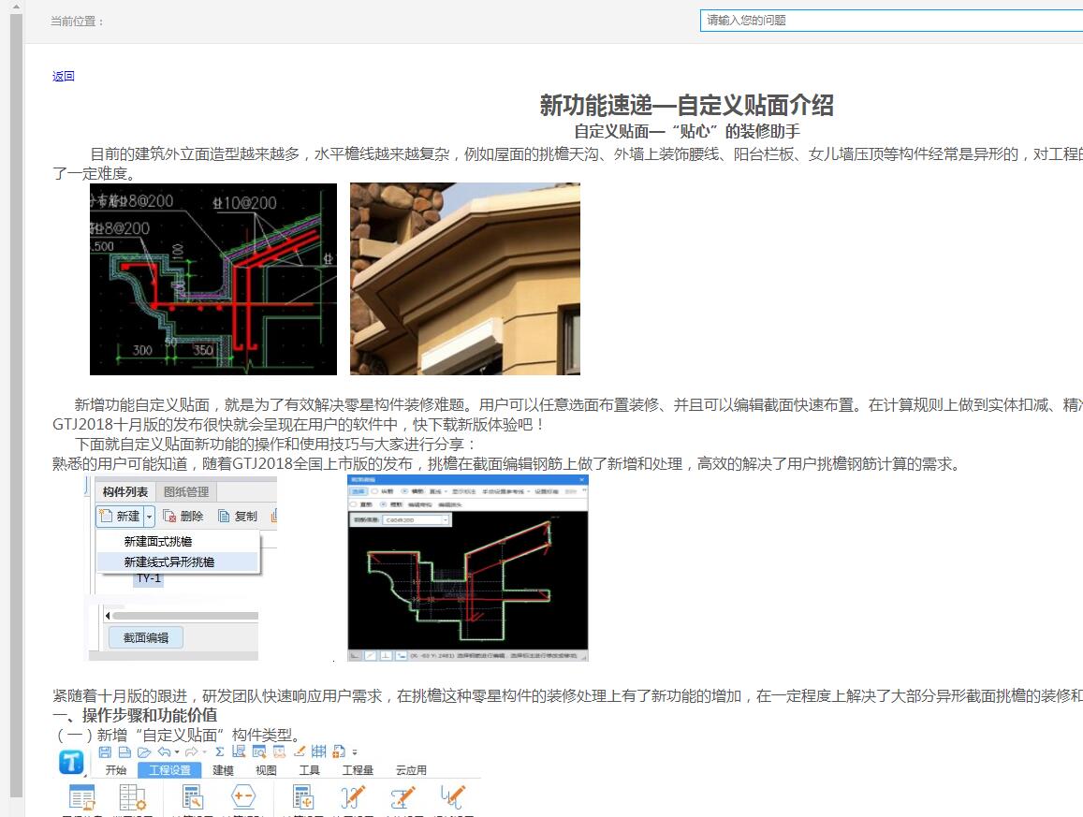
Task: Click the Open folder icon
Action: [x=144, y=752]
